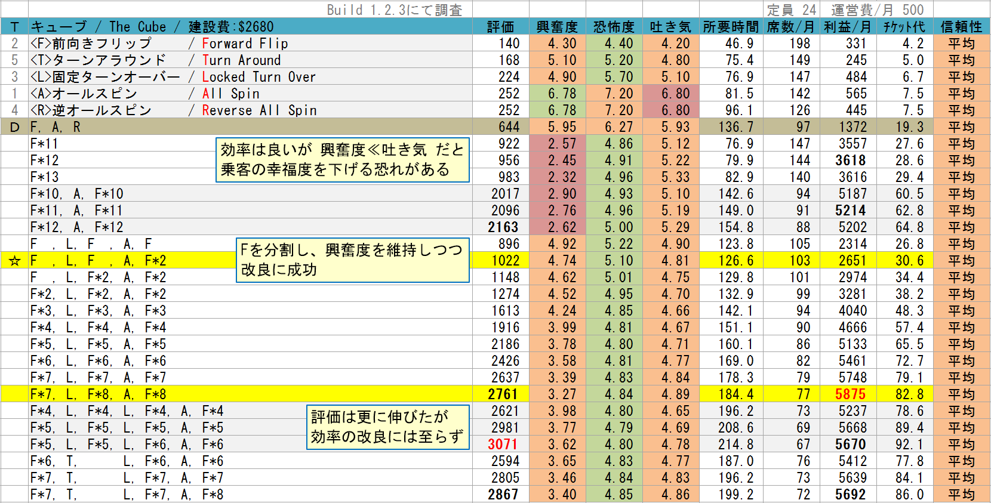Click the star marker in the first column

pyautogui.click(x=14, y=261)
